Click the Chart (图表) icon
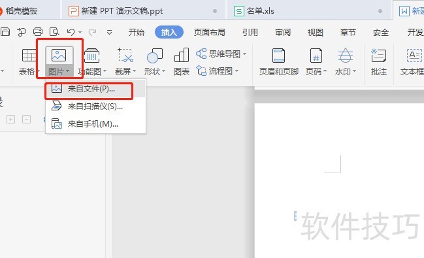The image size is (424, 258). [182, 55]
